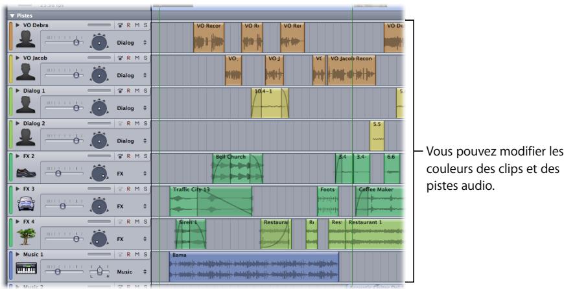Solo the FX 2 track

(145, 156)
